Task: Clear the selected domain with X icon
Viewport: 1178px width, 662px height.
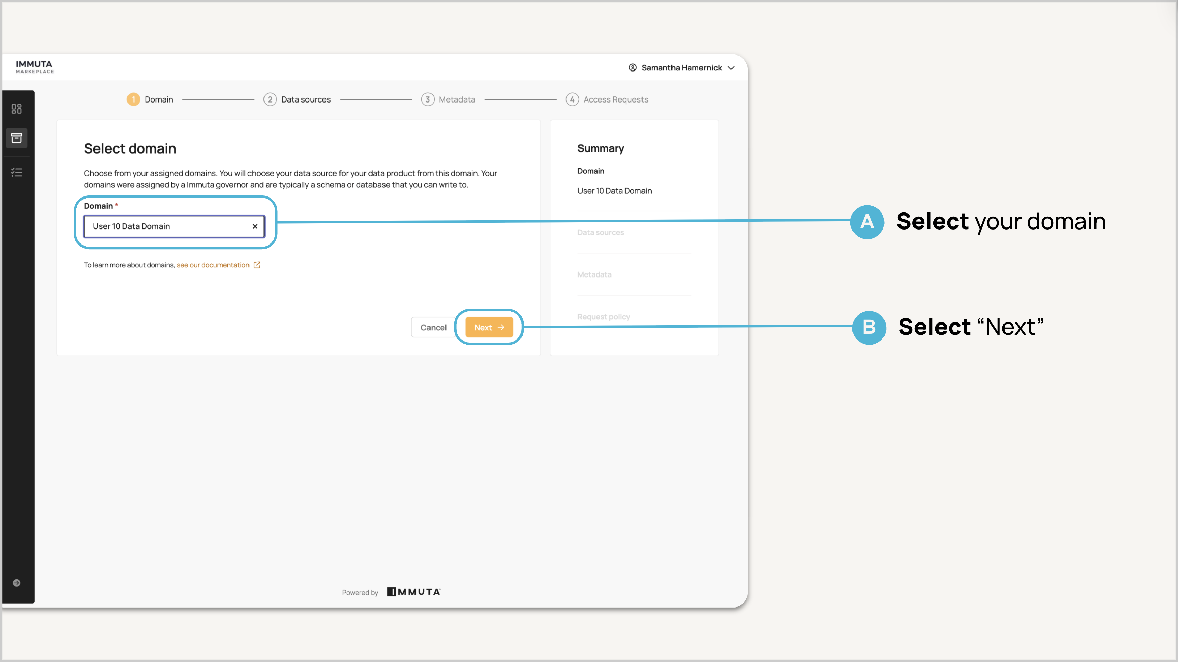Action: pos(255,226)
